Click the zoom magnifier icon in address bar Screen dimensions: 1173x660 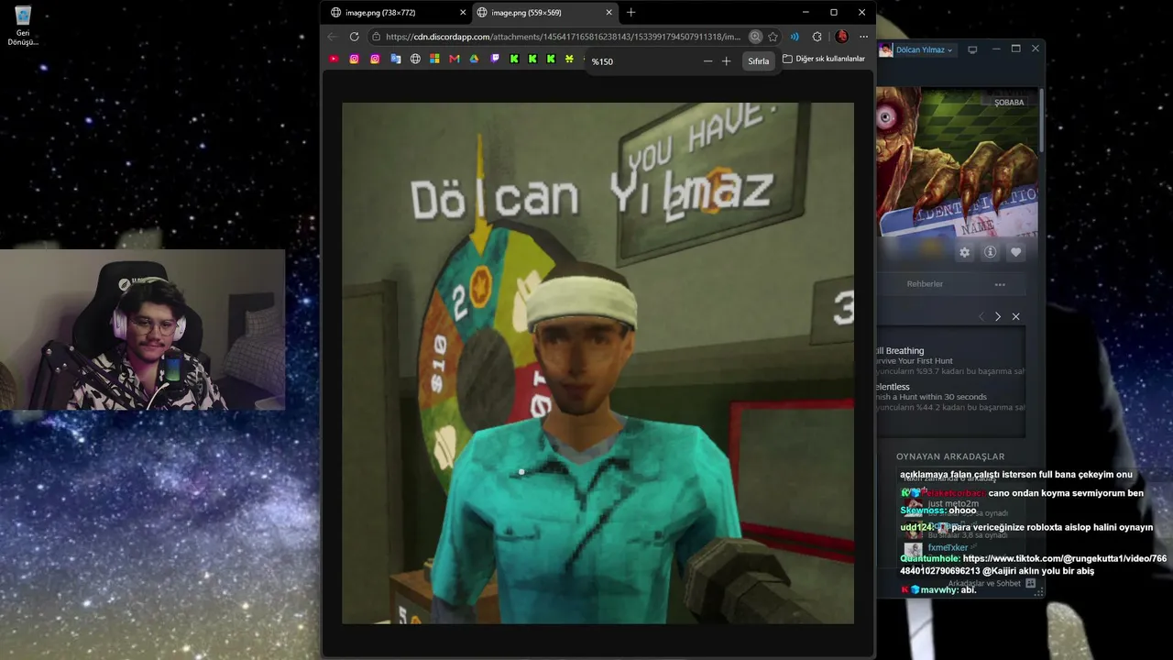pos(755,37)
